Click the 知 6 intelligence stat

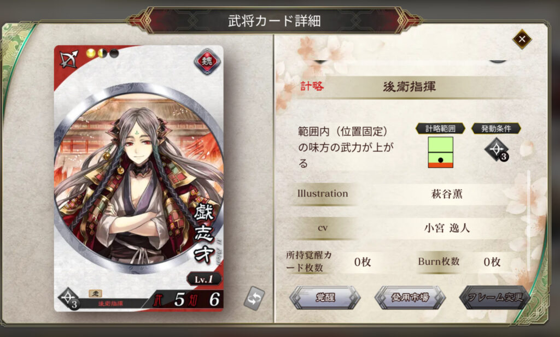pyautogui.click(x=205, y=300)
